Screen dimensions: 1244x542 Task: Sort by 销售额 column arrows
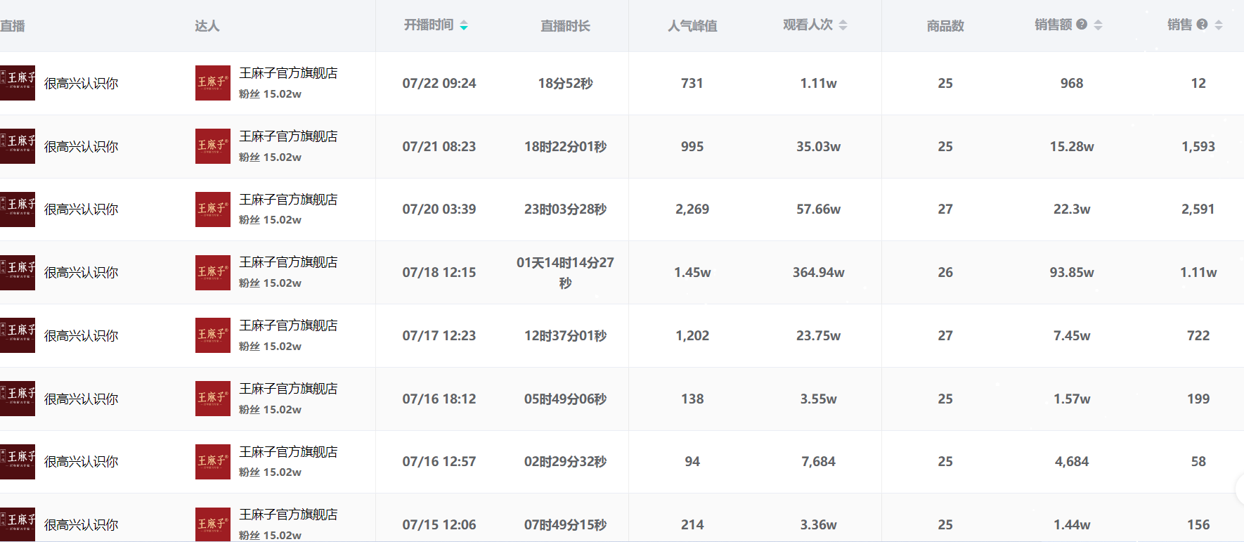click(1098, 25)
